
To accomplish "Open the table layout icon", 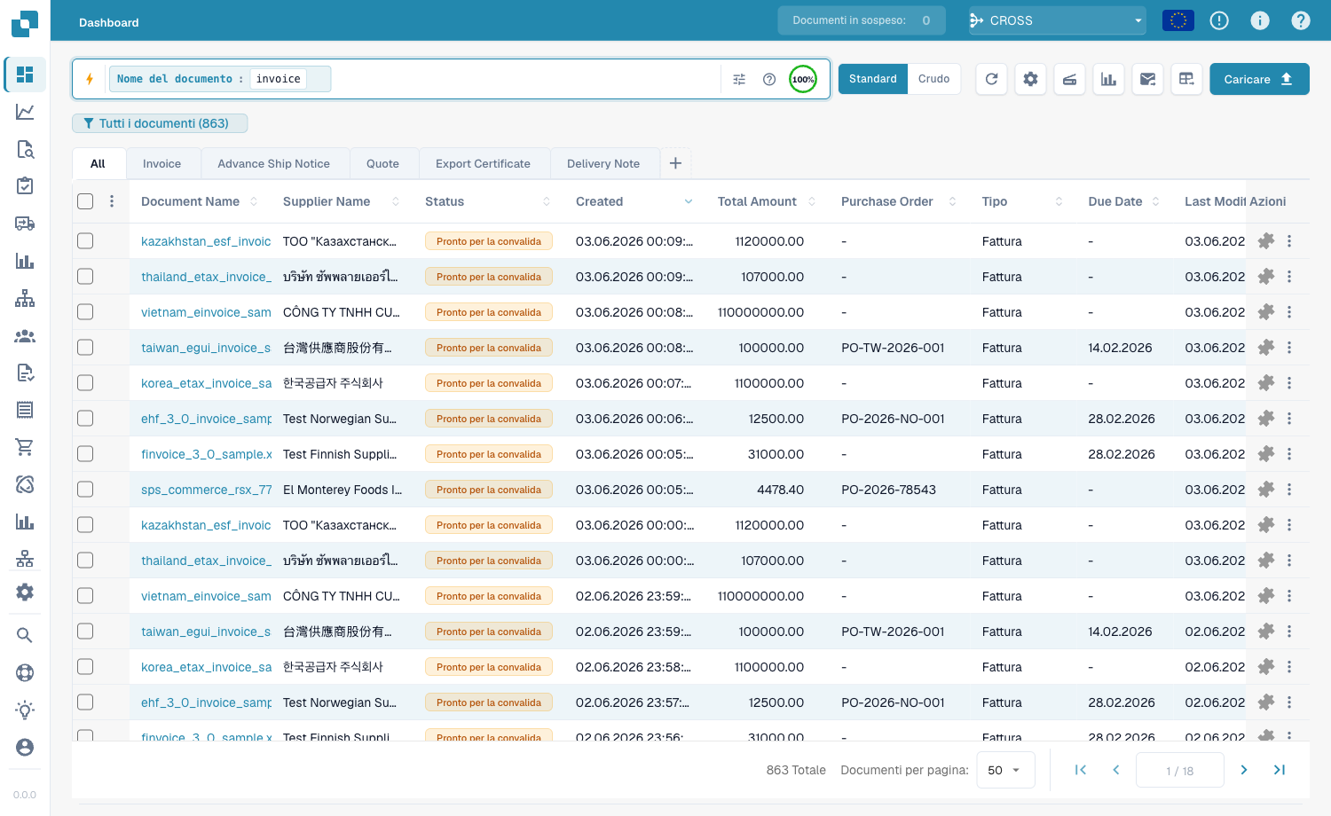I will [x=1186, y=79].
